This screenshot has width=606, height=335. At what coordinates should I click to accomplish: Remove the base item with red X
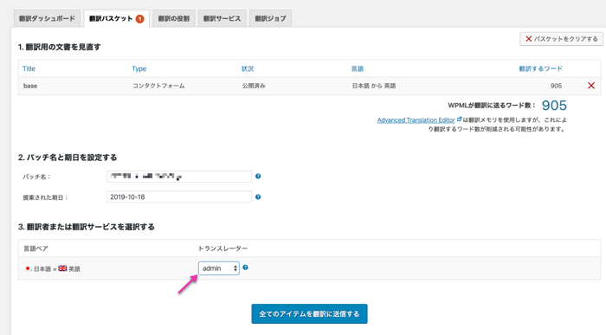point(591,86)
